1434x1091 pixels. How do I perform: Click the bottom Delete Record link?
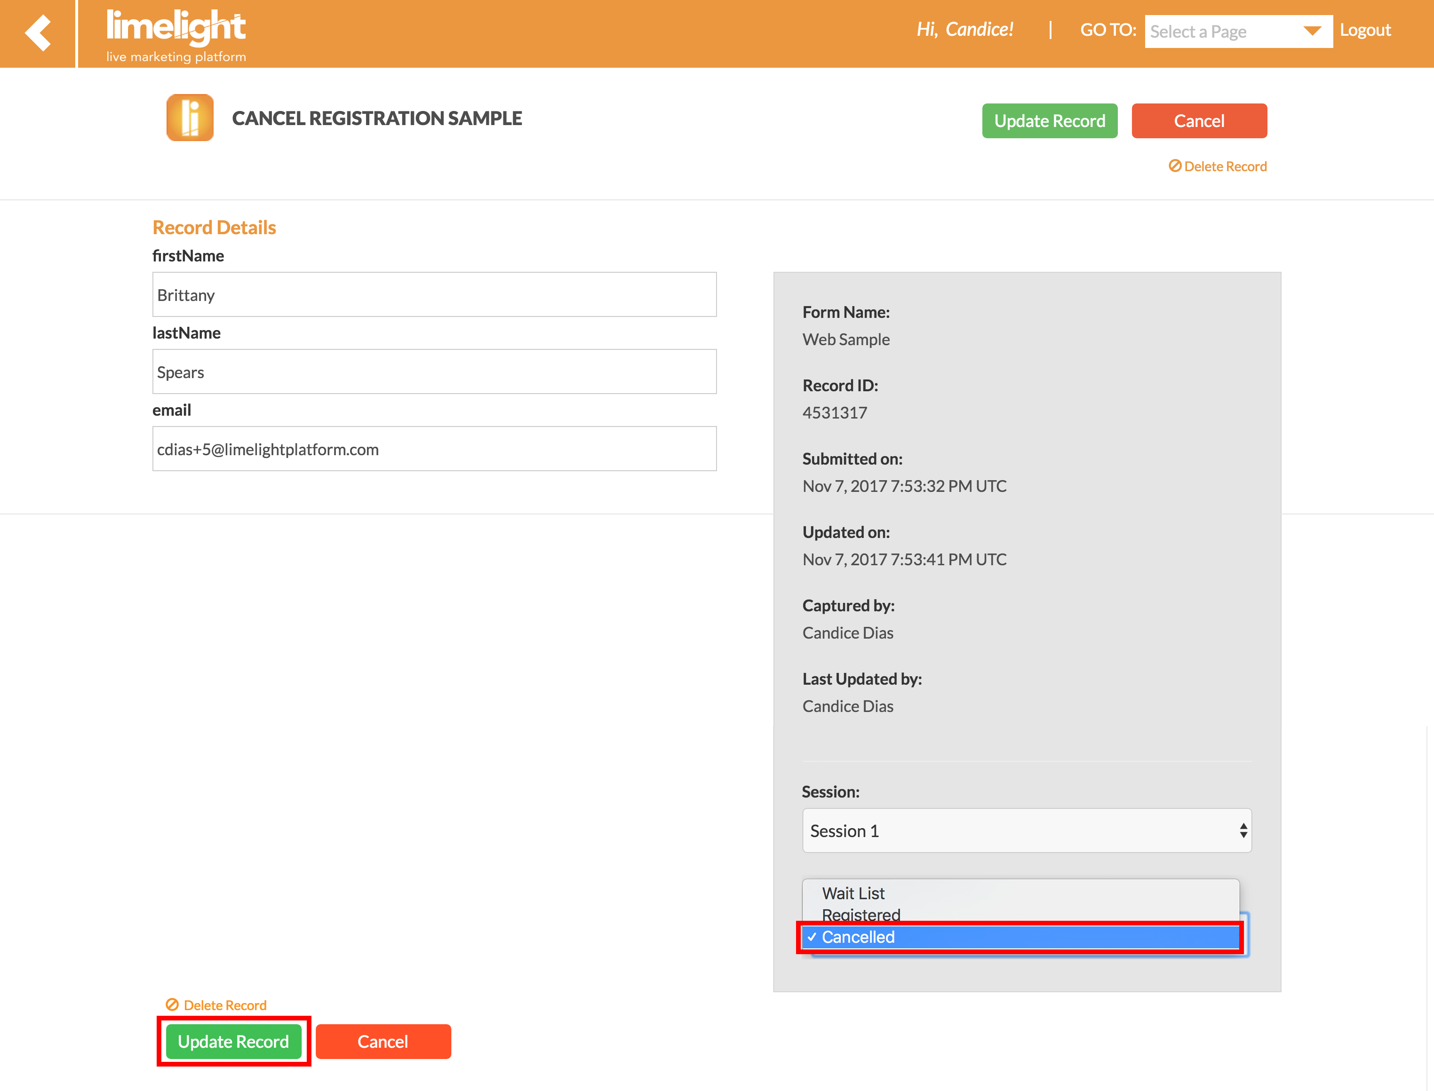[216, 1005]
